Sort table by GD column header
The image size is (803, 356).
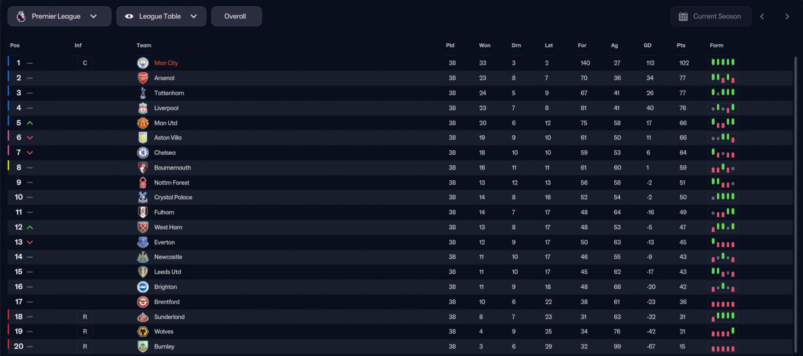[647, 46]
